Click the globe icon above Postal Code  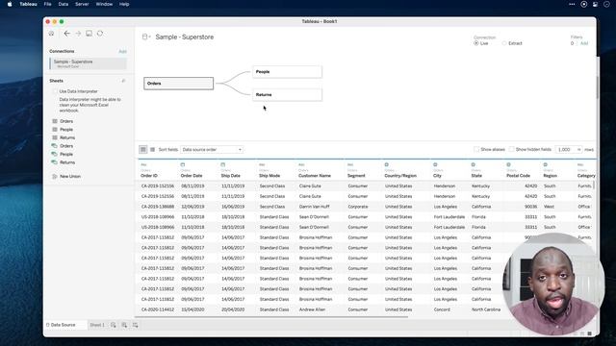click(509, 164)
